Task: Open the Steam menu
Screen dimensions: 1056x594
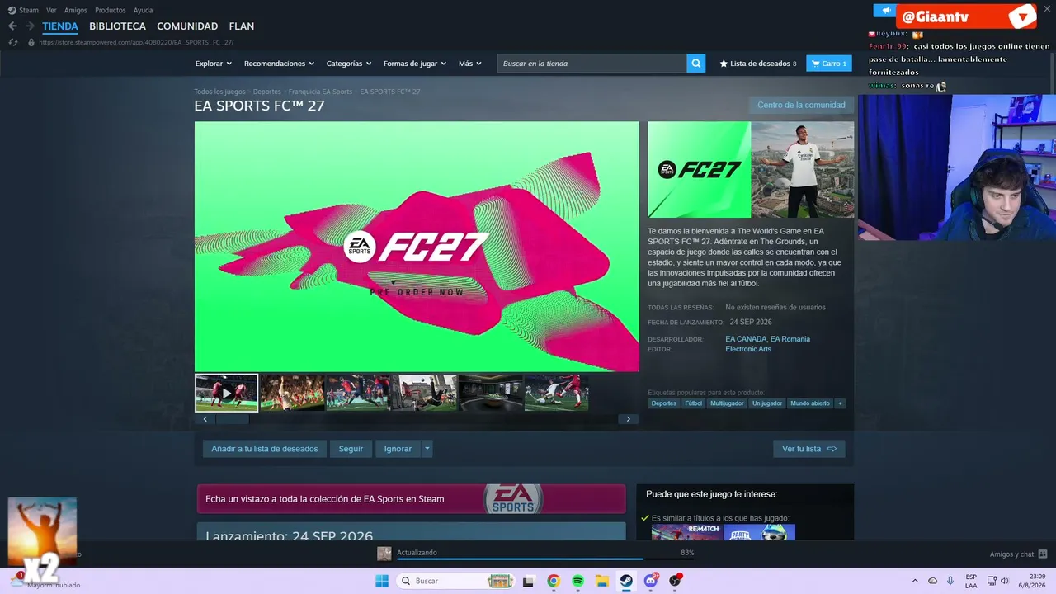Action: coord(29,10)
